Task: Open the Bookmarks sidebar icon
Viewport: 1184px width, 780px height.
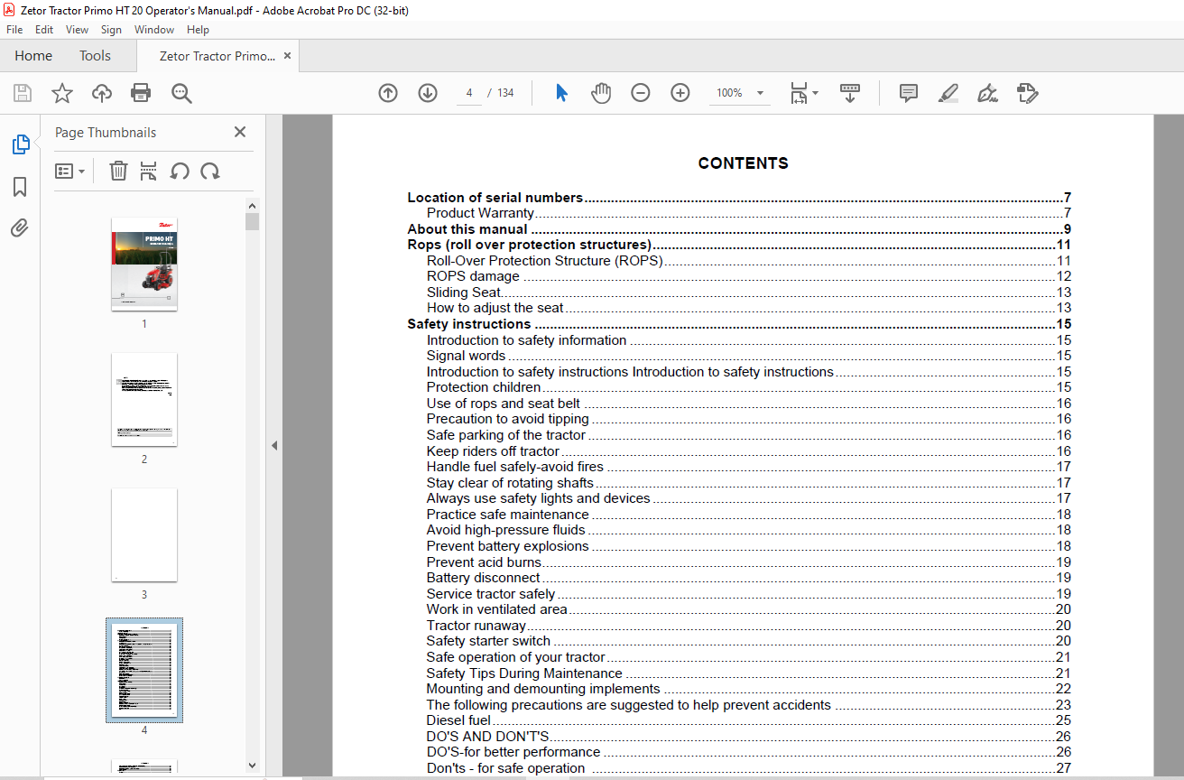Action: pos(20,187)
